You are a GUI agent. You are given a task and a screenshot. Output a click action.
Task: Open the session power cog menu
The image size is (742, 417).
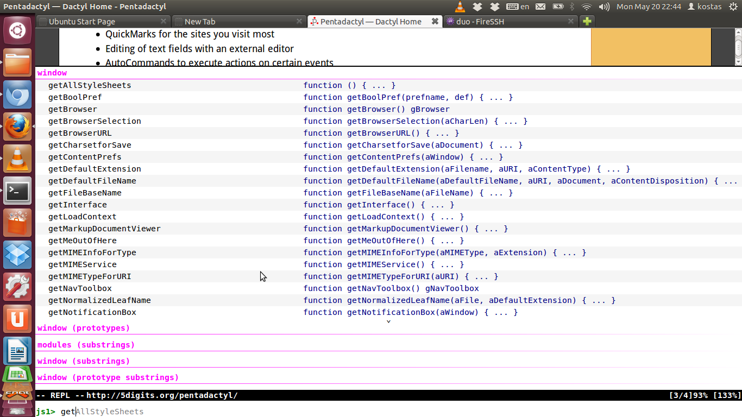pos(733,7)
